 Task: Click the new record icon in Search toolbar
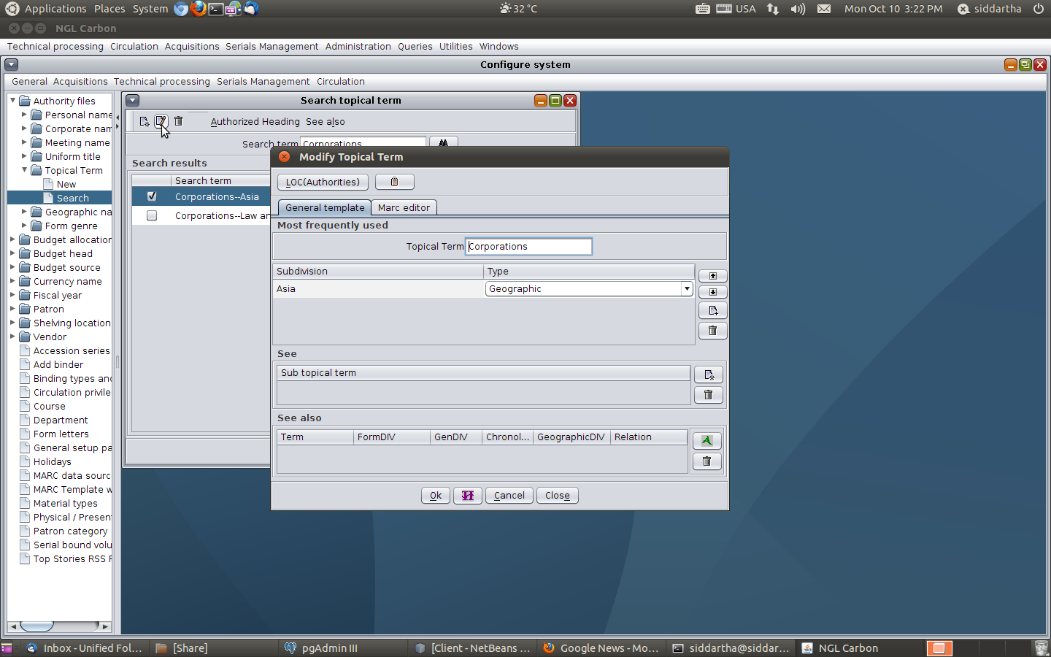(x=144, y=121)
